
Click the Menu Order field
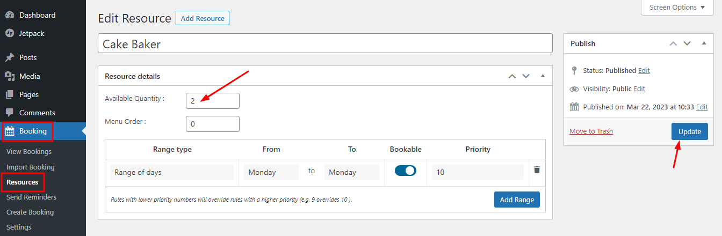[213, 124]
